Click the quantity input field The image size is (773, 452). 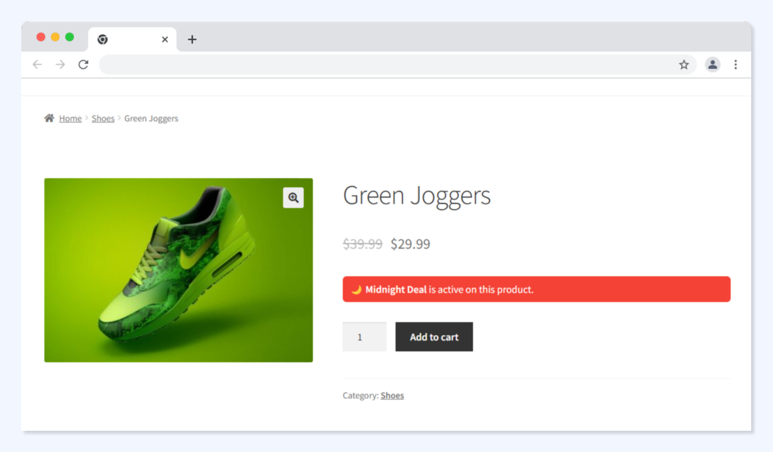pyautogui.click(x=364, y=337)
